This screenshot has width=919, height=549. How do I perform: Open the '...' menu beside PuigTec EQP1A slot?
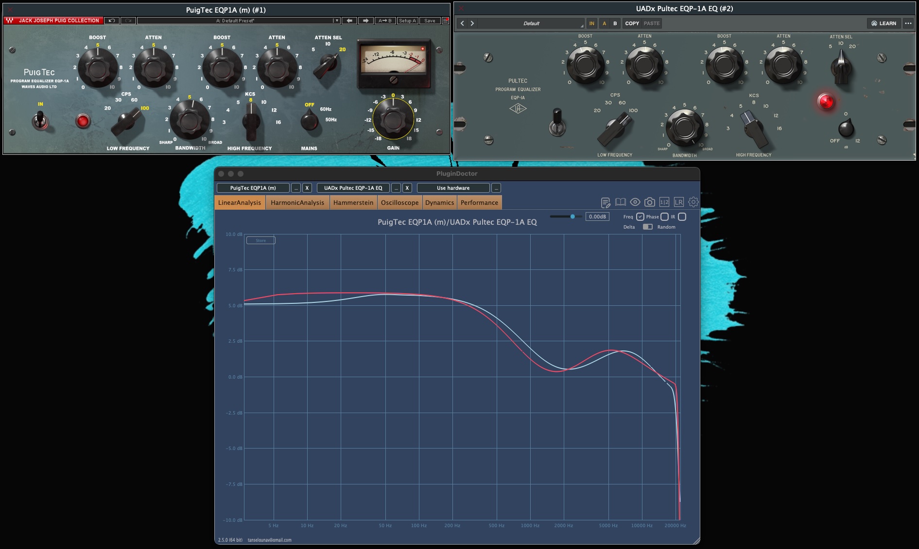pos(296,188)
